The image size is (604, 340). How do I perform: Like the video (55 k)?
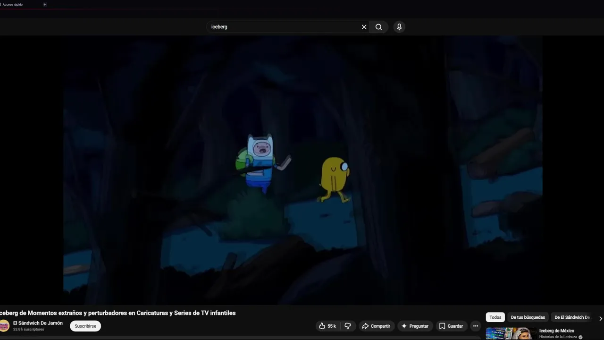click(327, 326)
